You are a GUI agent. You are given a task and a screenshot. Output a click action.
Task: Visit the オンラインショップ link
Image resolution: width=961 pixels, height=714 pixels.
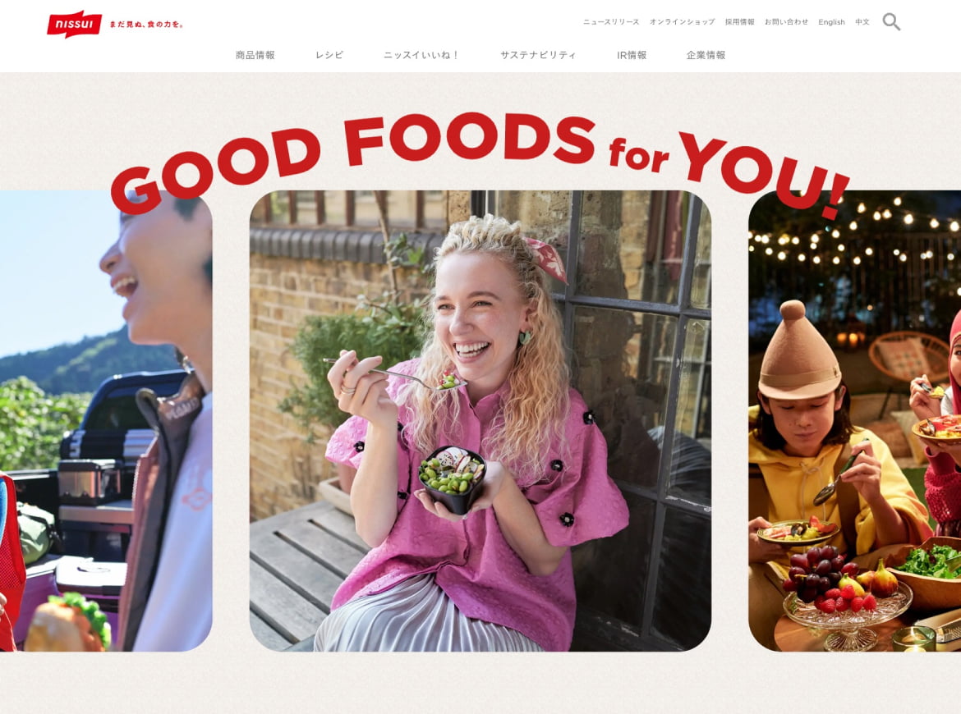tap(682, 22)
